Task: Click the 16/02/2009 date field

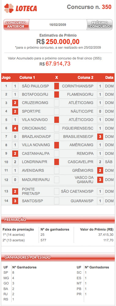Action: pyautogui.click(x=58, y=25)
